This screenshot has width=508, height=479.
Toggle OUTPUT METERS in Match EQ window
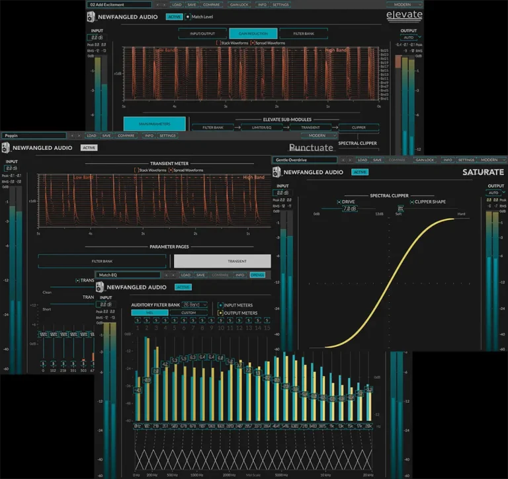pyautogui.click(x=220, y=313)
